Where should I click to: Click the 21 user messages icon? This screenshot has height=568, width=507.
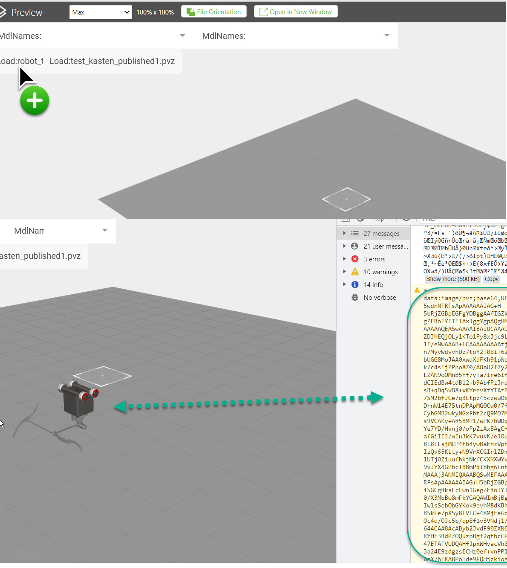click(355, 246)
